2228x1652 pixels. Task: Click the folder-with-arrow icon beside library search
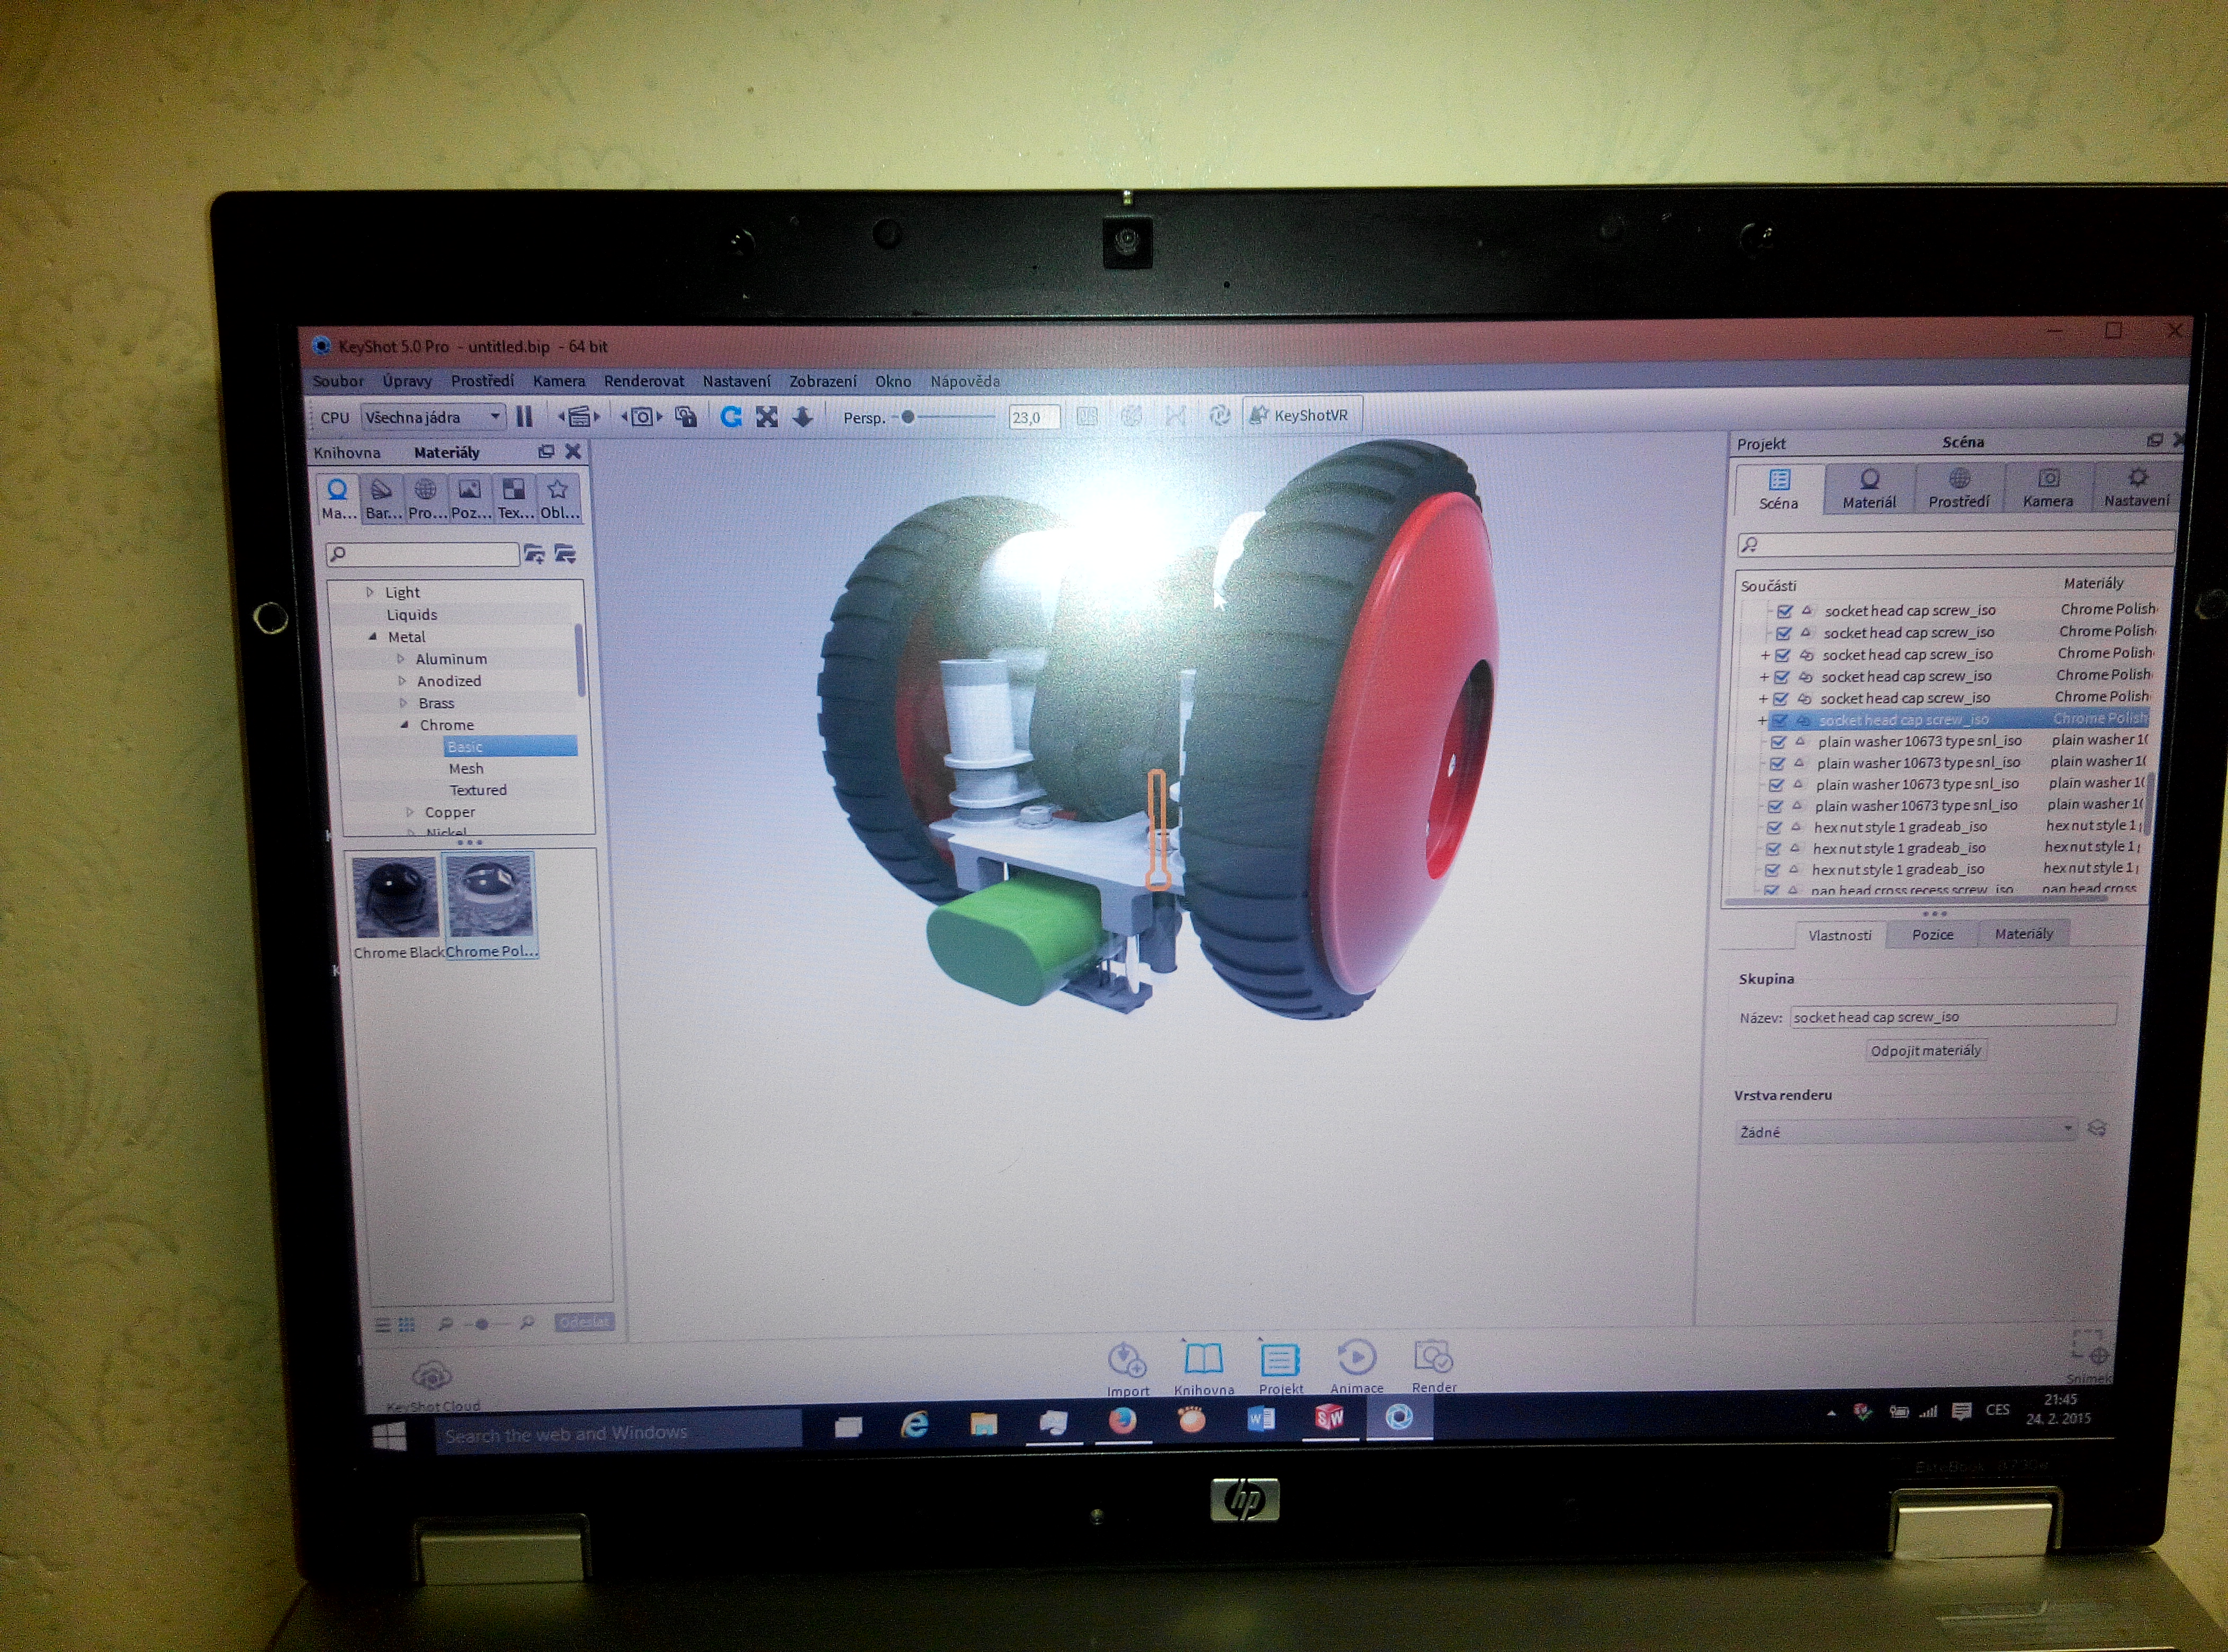(x=565, y=554)
